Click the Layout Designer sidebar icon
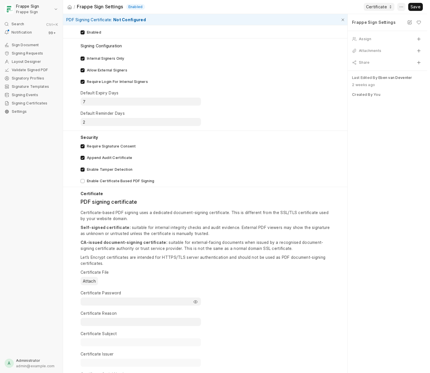The image size is (430, 373). [x=7, y=62]
